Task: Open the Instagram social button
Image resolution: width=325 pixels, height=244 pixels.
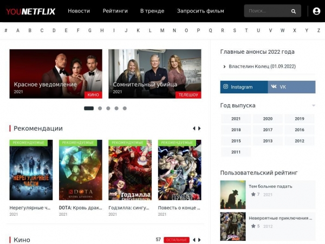Action: (x=244, y=87)
